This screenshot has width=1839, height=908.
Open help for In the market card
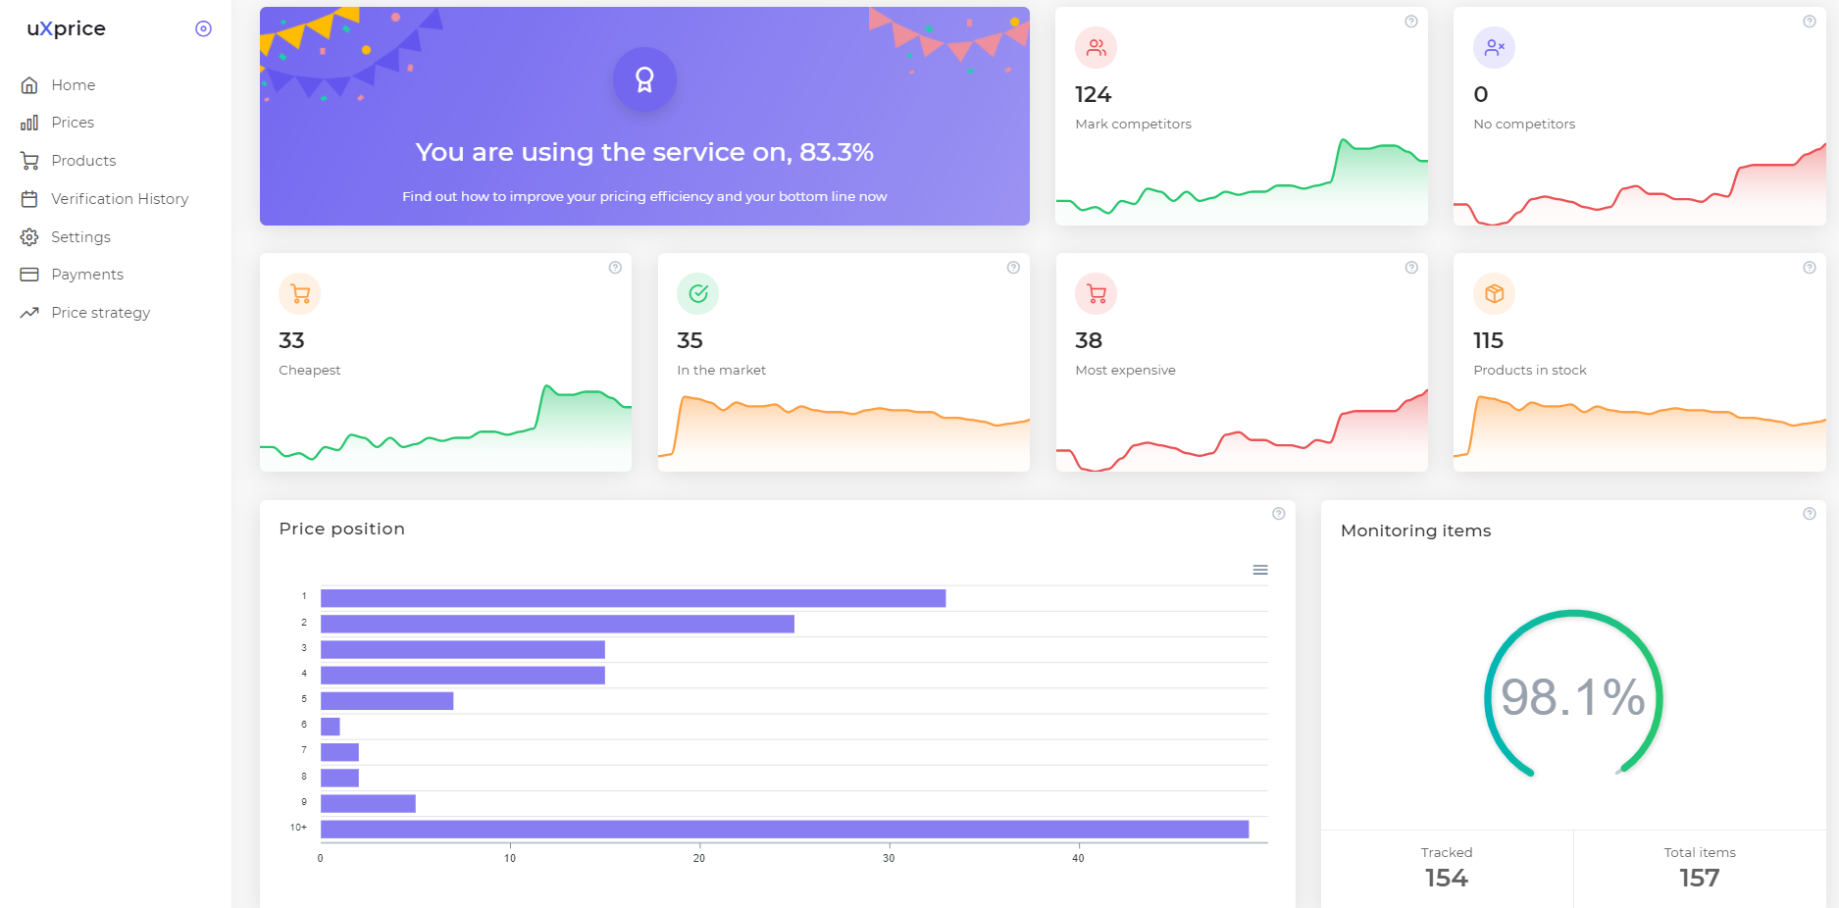pyautogui.click(x=1013, y=268)
